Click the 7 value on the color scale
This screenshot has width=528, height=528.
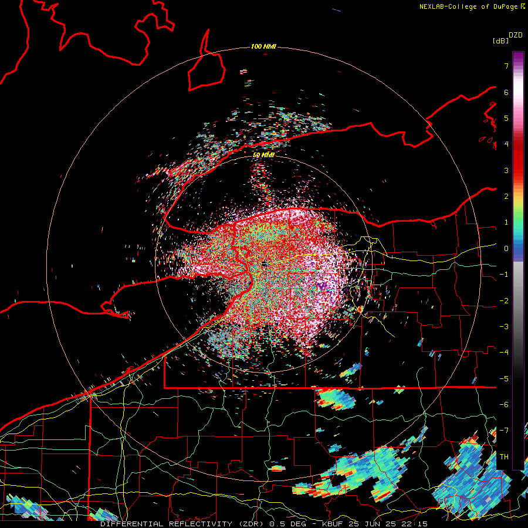506,66
